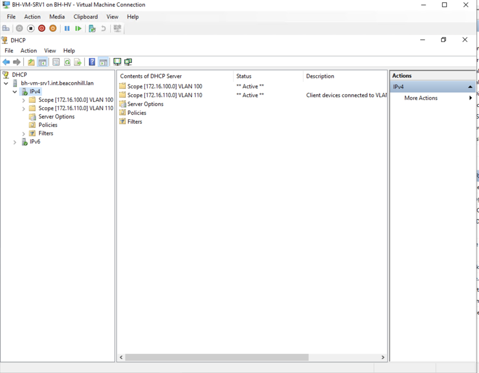This screenshot has width=479, height=373.
Task: Select IPv6 in the tree
Action: click(35, 142)
